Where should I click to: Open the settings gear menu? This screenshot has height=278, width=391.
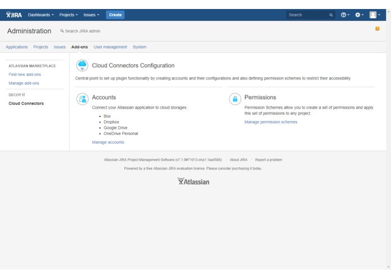(x=359, y=15)
